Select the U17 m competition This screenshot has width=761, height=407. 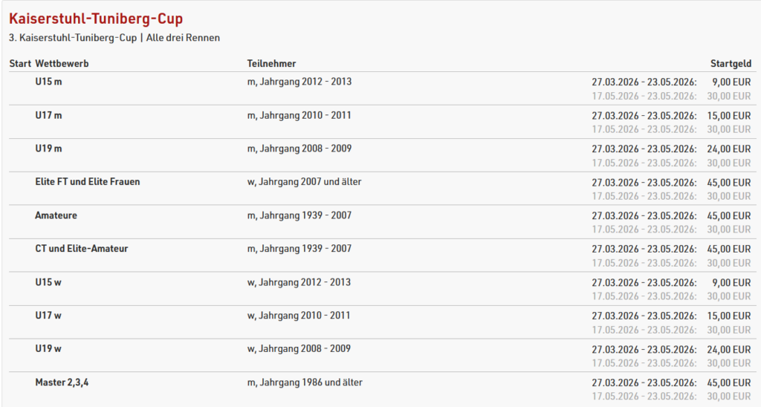48,115
